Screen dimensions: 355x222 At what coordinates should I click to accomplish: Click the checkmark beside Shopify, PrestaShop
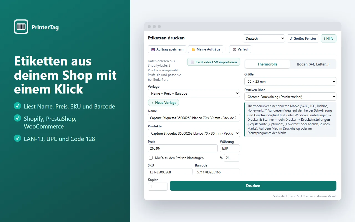tap(17, 118)
